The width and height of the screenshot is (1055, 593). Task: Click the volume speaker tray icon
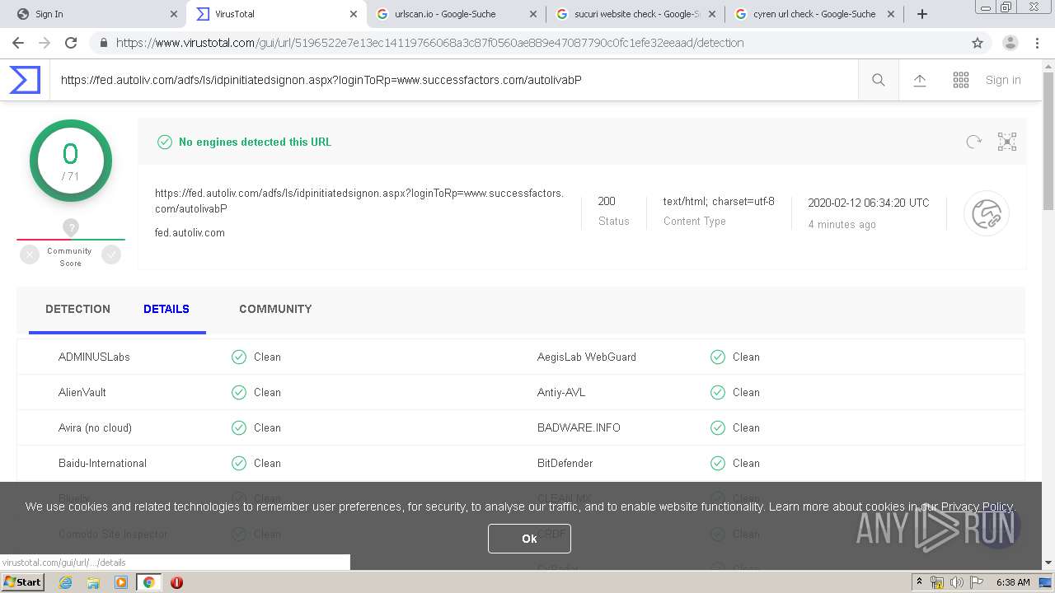956,582
